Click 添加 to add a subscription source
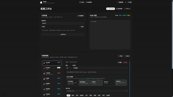173x97 pixels. pyautogui.click(x=82, y=27)
